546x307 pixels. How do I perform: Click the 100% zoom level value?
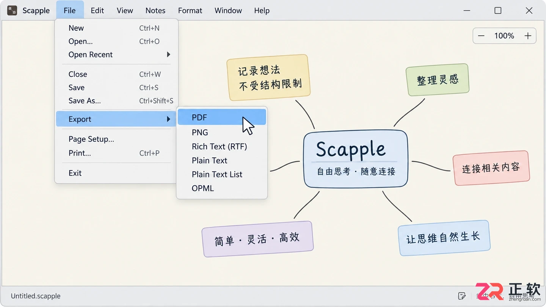[x=504, y=36]
